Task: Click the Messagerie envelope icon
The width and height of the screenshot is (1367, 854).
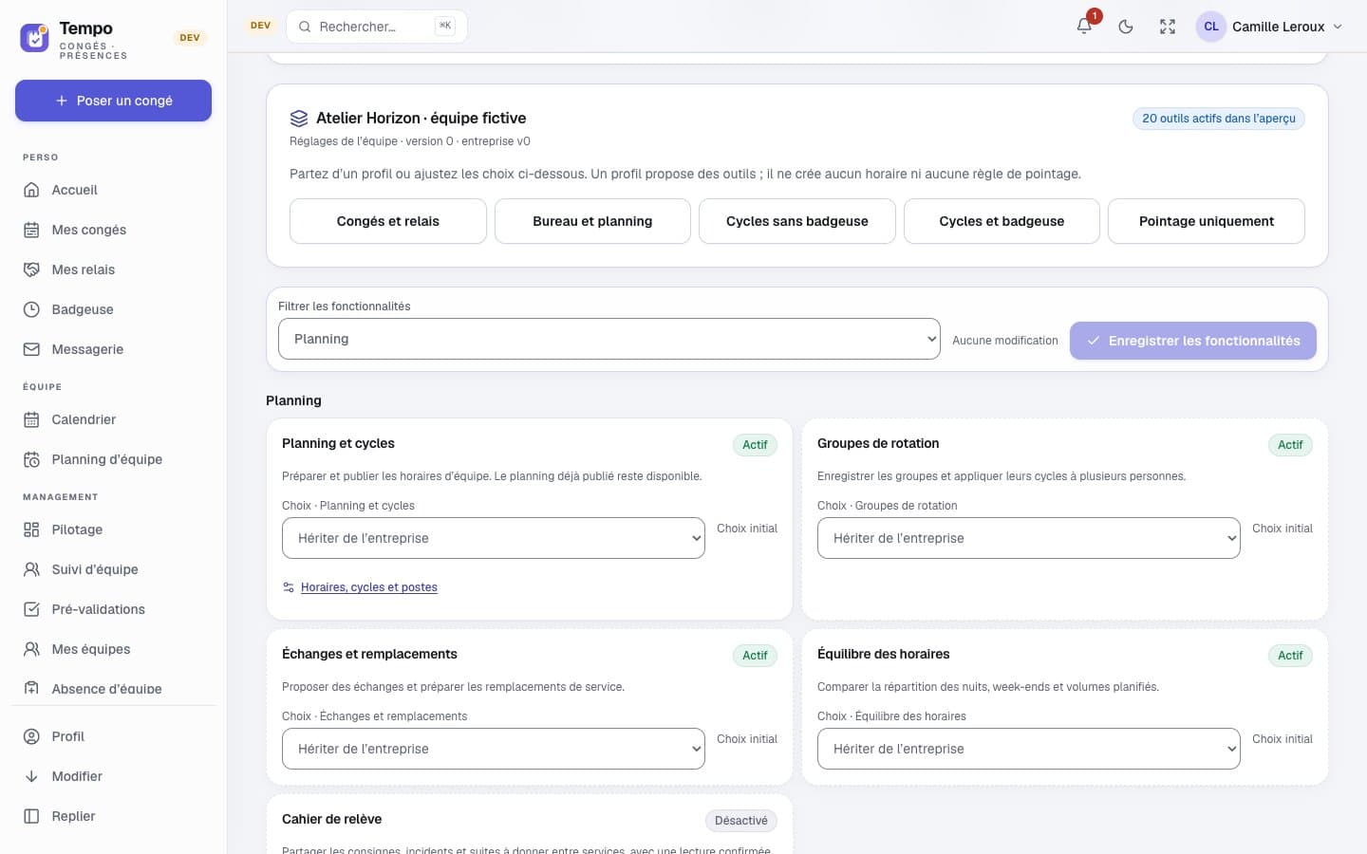Action: click(x=31, y=349)
